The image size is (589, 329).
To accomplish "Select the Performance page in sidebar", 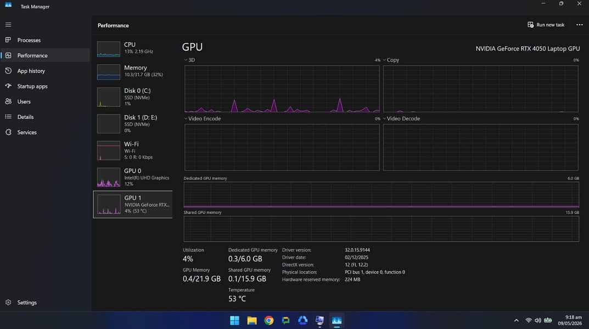I will pyautogui.click(x=45, y=55).
